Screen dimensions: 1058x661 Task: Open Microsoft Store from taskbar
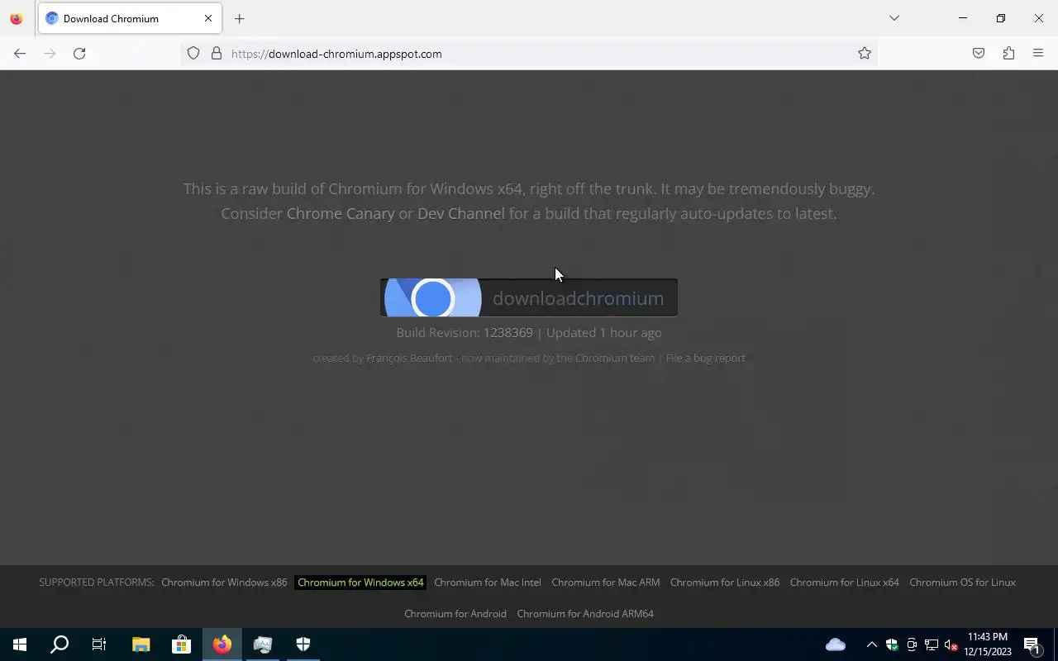181,644
